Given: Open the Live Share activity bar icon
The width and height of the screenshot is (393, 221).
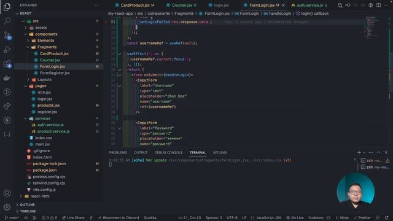Looking at the screenshot, I should pos(7,106).
